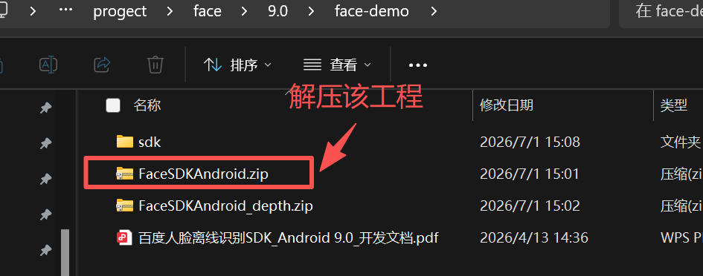Click the face-demo breadcrumb segment
This screenshot has height=276, width=703.
tap(372, 11)
